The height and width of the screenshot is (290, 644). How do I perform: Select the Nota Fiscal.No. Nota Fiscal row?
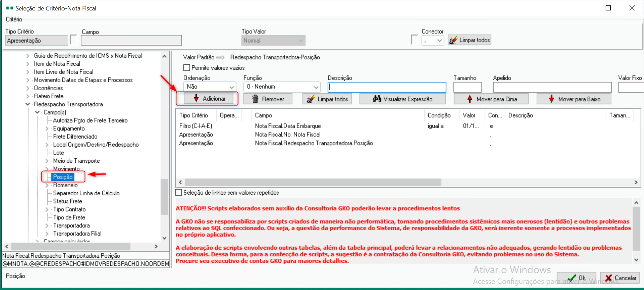point(408,134)
